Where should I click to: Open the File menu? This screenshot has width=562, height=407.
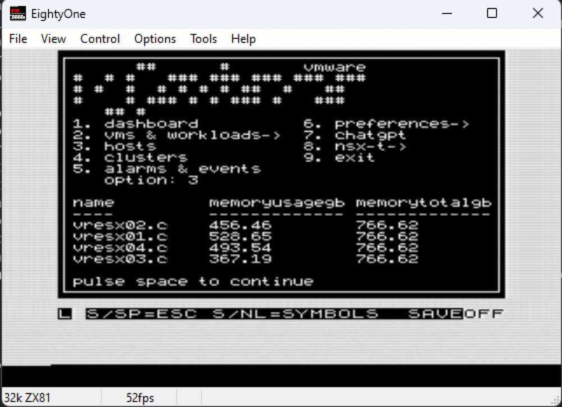[x=18, y=39]
